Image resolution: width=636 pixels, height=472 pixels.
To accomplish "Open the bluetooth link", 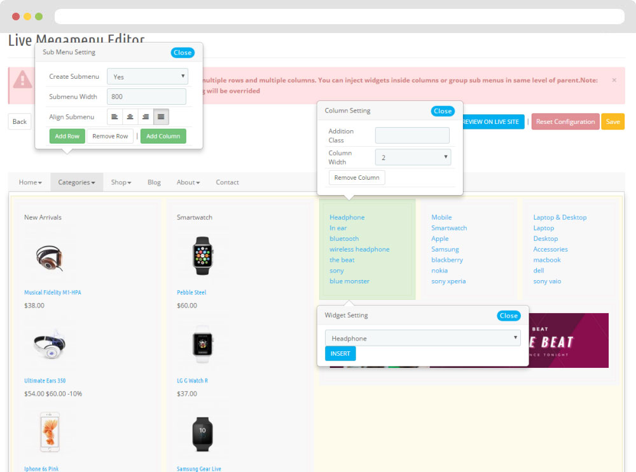I will coord(344,239).
